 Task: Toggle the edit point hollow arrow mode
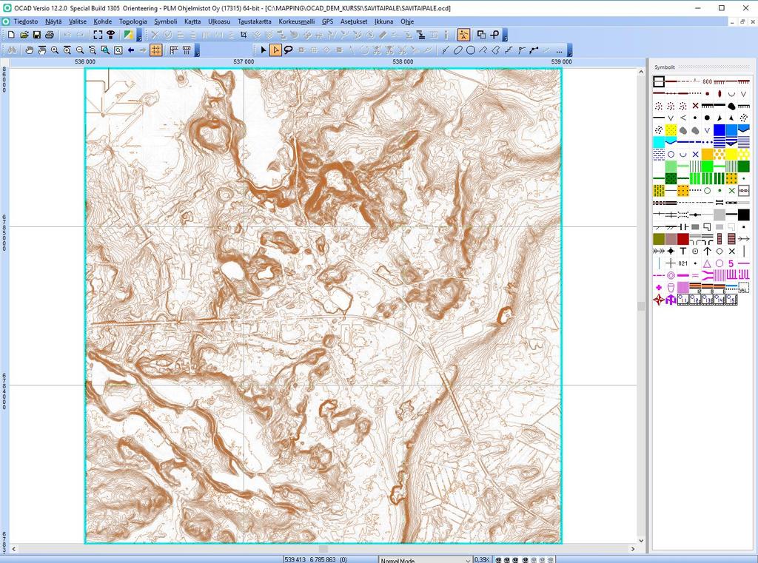pyautogui.click(x=276, y=50)
